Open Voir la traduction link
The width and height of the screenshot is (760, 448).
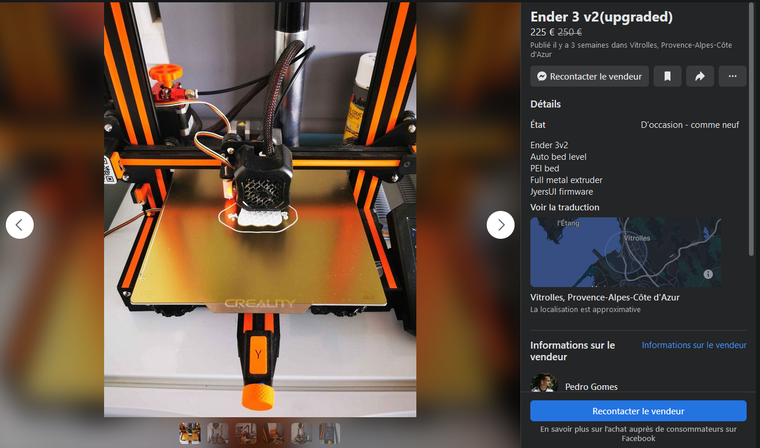pos(565,207)
